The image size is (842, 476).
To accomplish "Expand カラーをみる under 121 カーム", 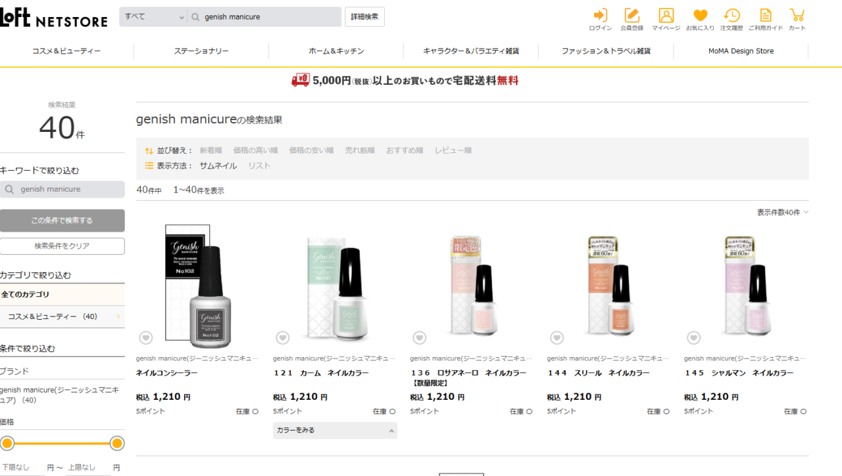I will [x=335, y=430].
